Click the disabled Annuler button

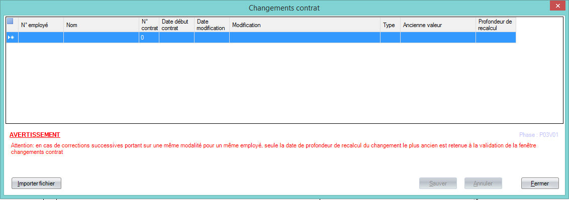pyautogui.click(x=483, y=183)
